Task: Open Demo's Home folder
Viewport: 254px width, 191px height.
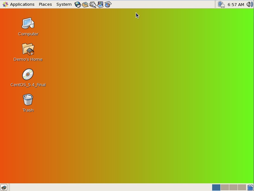Action: 28,49
